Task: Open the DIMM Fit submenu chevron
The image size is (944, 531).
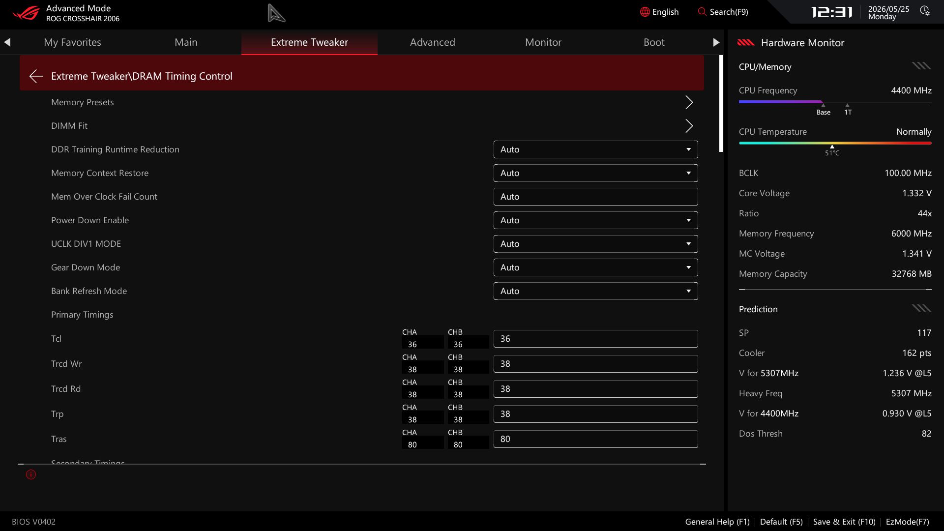Action: coord(689,126)
